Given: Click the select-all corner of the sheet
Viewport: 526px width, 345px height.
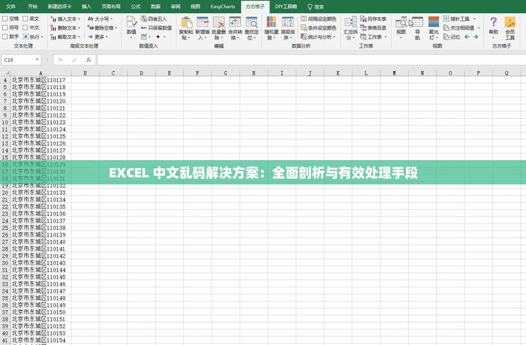Looking at the screenshot, I should pos(6,73).
